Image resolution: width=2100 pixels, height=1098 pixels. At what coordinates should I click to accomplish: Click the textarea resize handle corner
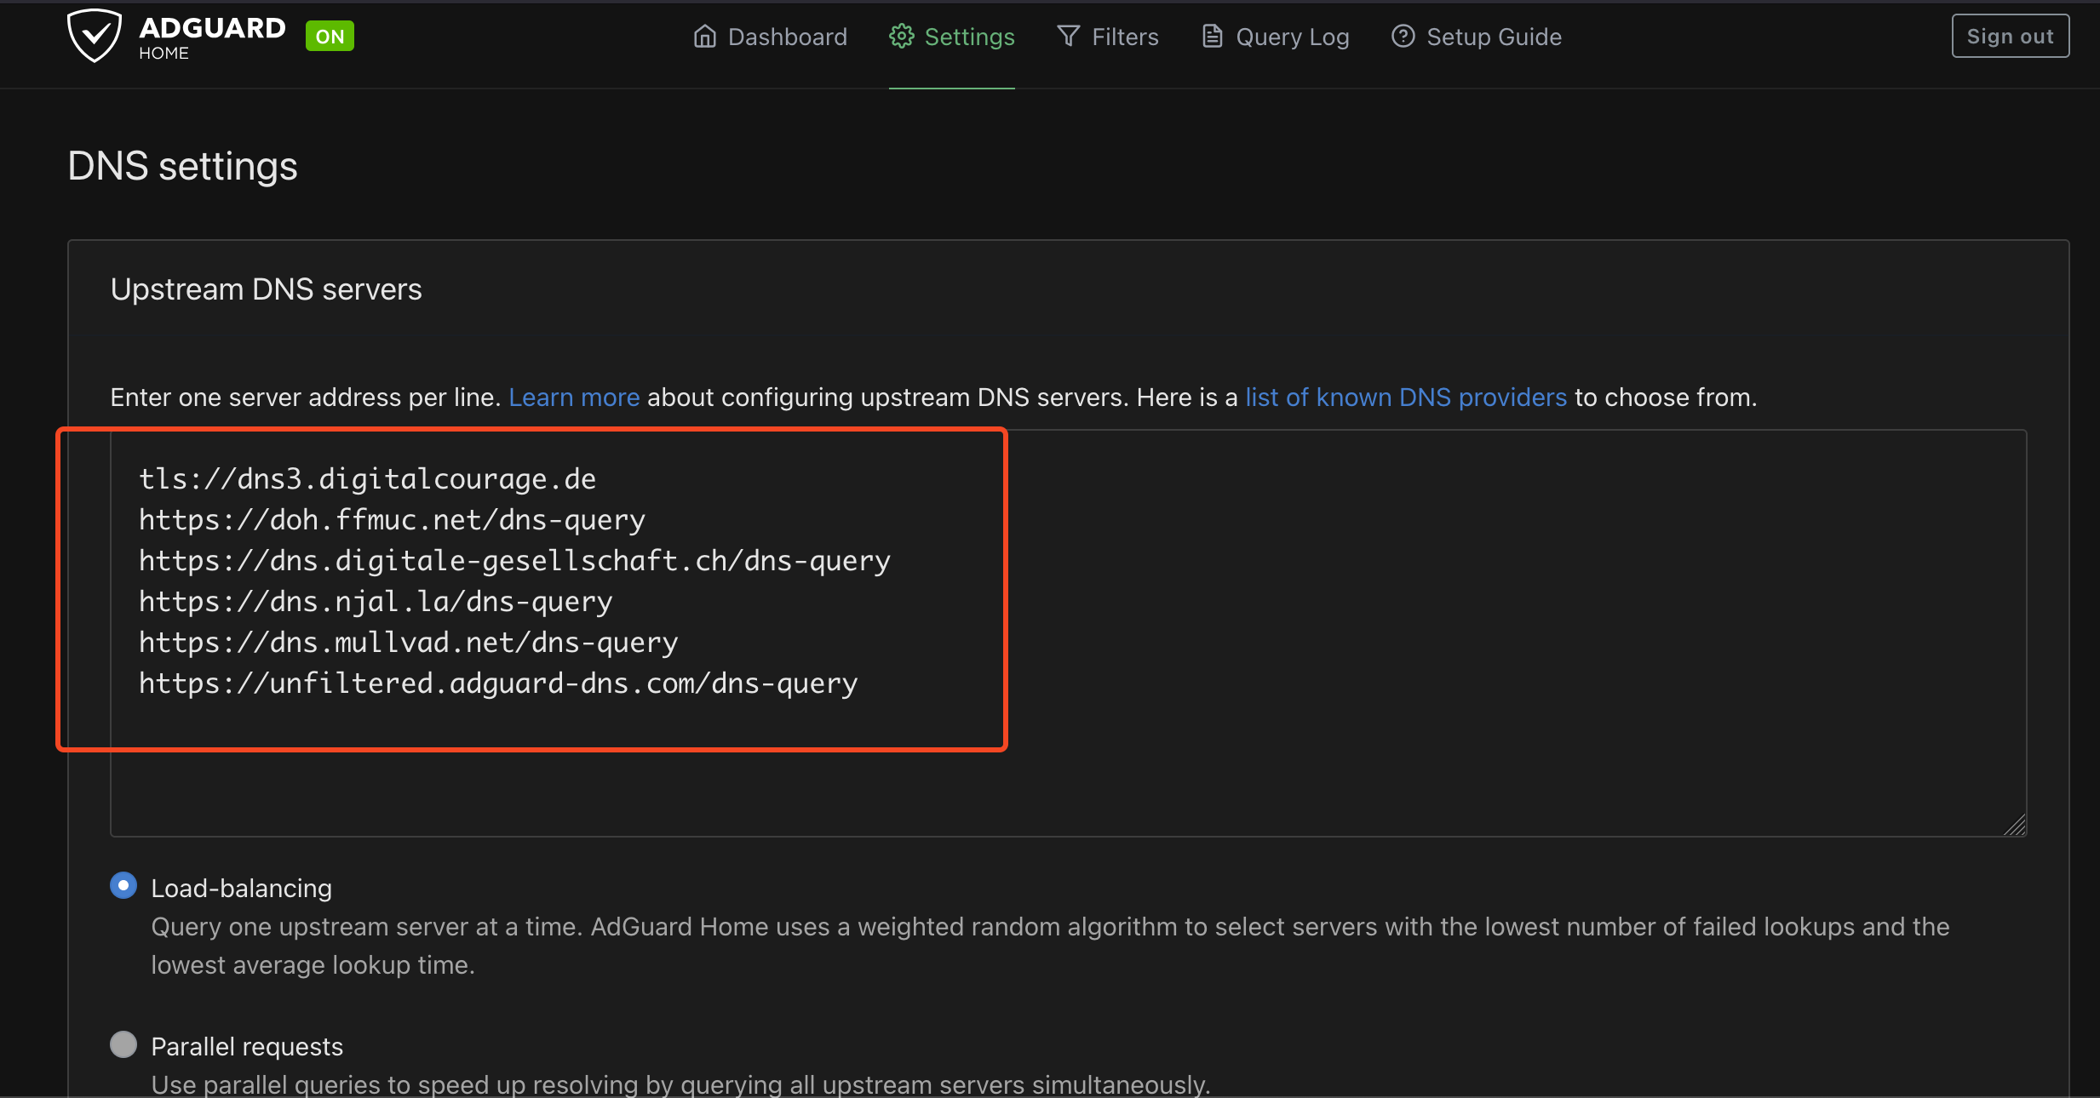[x=2015, y=825]
